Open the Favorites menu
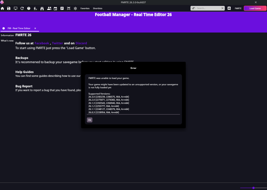This screenshot has width=267, height=190. click(85, 8)
